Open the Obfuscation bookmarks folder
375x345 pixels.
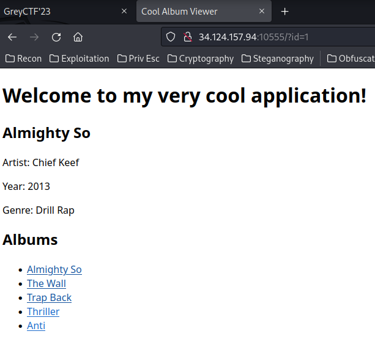(x=351, y=59)
